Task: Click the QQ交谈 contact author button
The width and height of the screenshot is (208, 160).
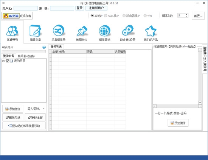Action: 11,16
